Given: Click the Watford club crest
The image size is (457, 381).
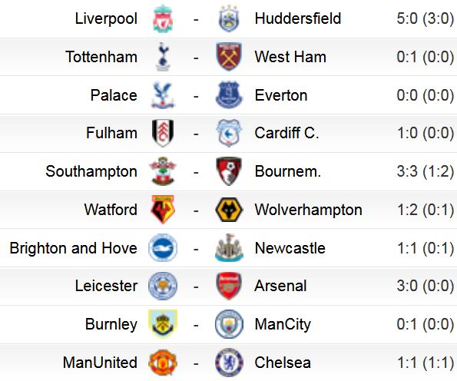Looking at the screenshot, I should pyautogui.click(x=163, y=210).
